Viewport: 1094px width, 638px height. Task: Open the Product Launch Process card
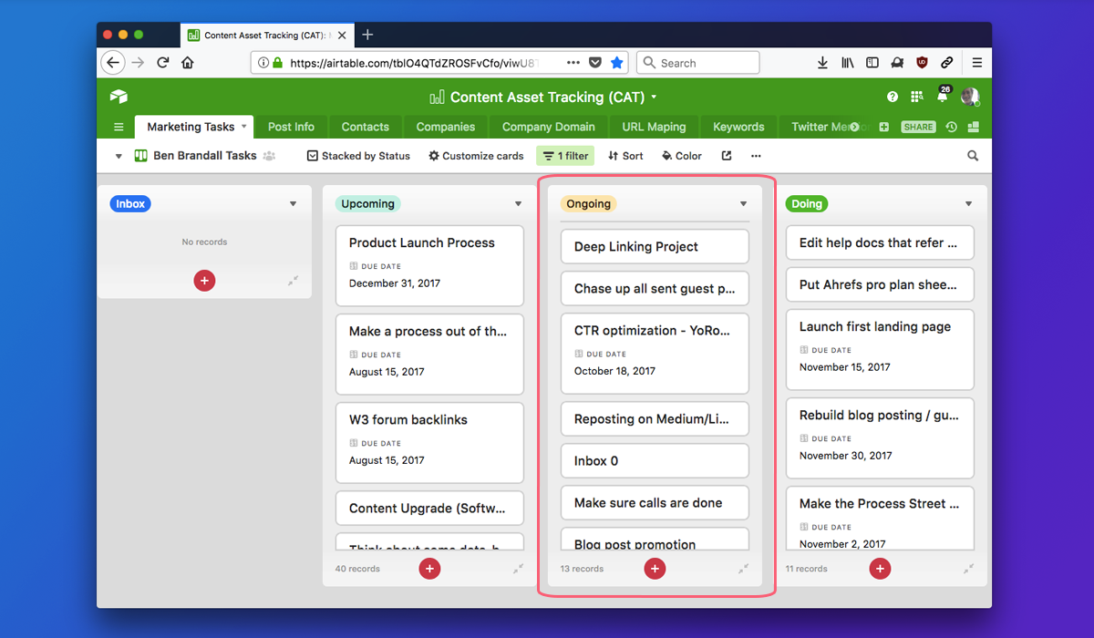coord(429,266)
